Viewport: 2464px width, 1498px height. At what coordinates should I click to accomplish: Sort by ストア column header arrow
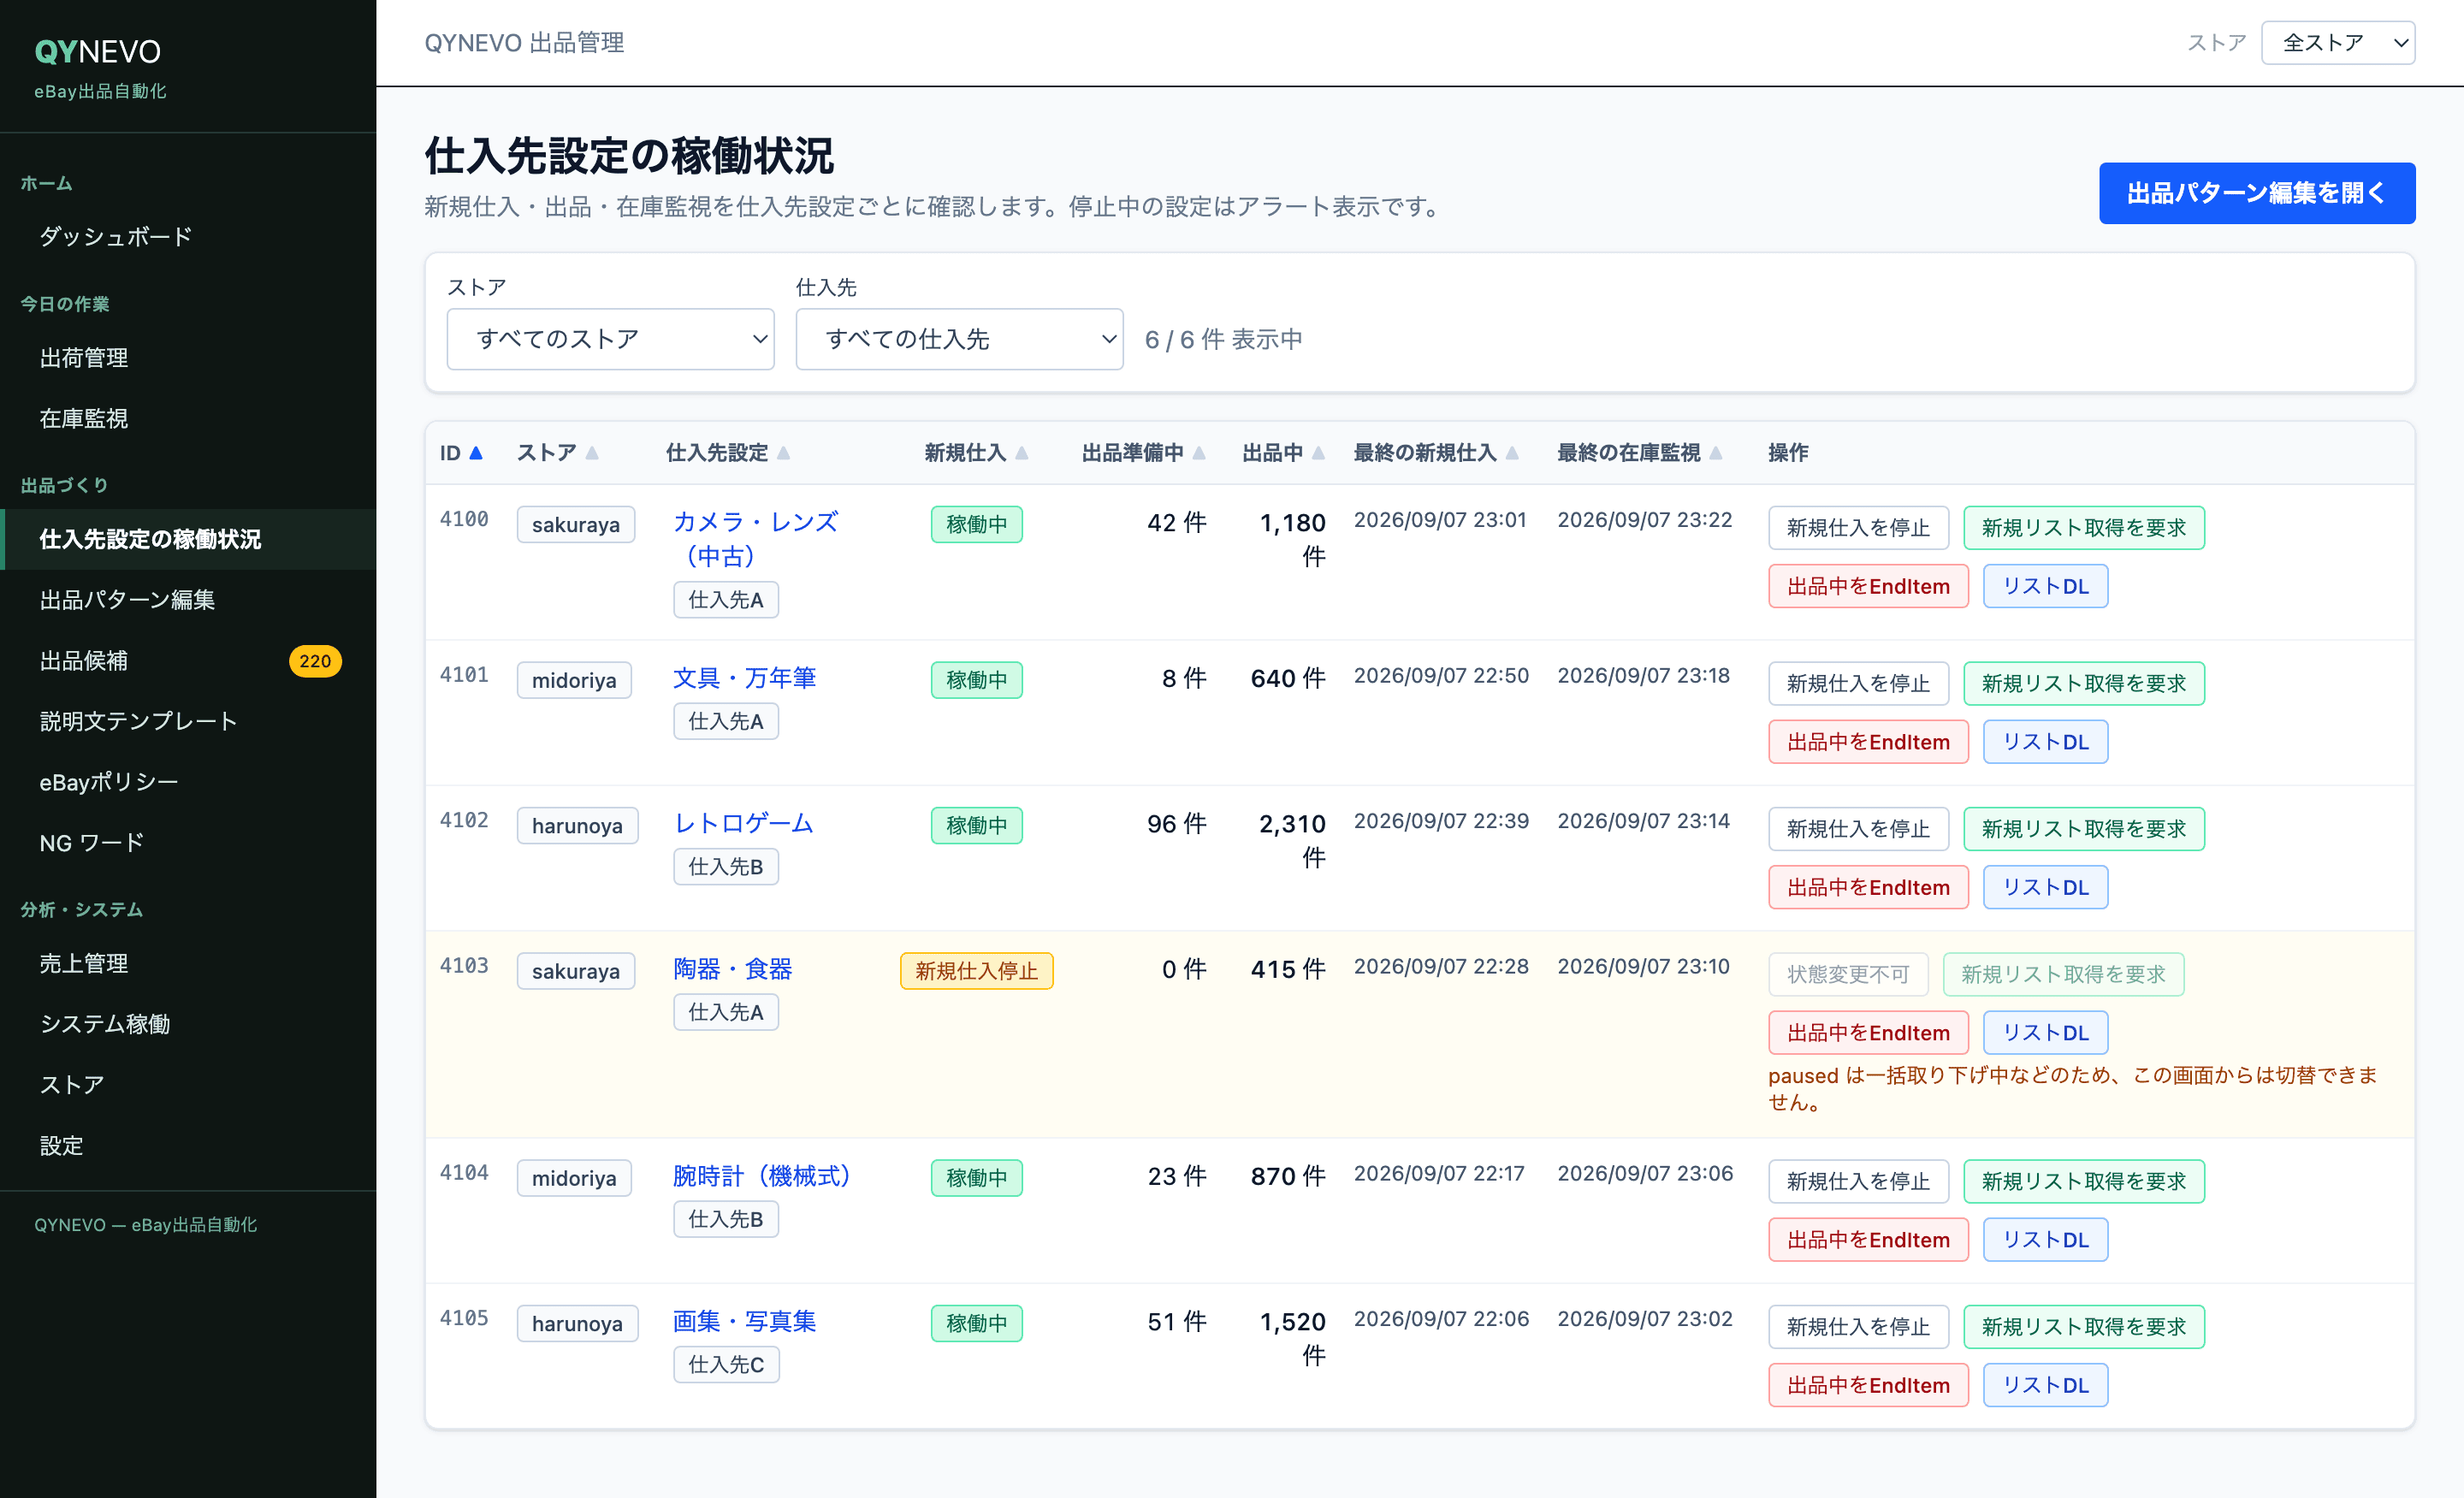pyautogui.click(x=592, y=453)
